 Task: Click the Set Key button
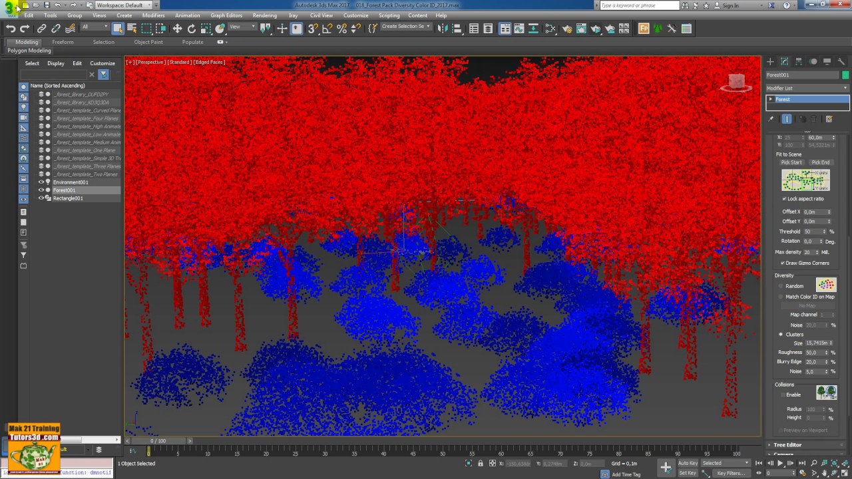pos(688,473)
